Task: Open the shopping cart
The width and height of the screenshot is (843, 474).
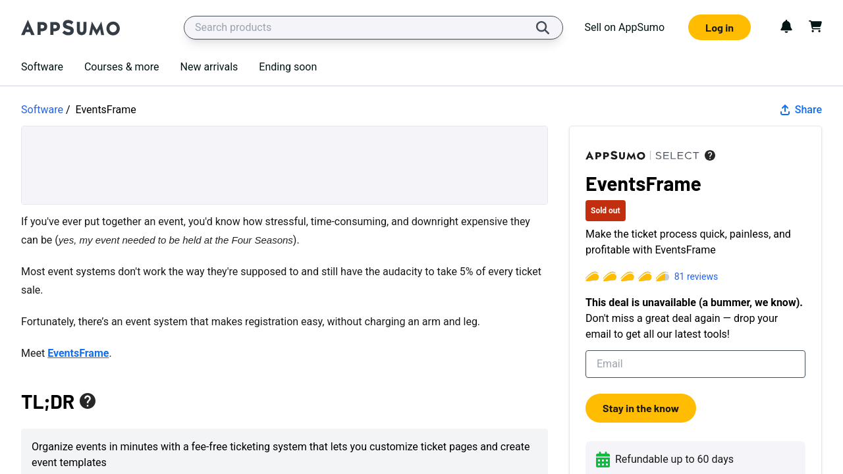Action: [815, 26]
